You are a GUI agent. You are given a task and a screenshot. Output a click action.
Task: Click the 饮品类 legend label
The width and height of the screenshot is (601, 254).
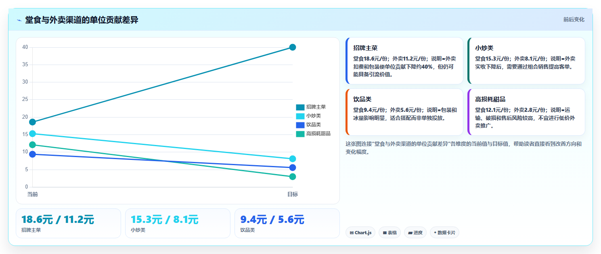(x=314, y=125)
